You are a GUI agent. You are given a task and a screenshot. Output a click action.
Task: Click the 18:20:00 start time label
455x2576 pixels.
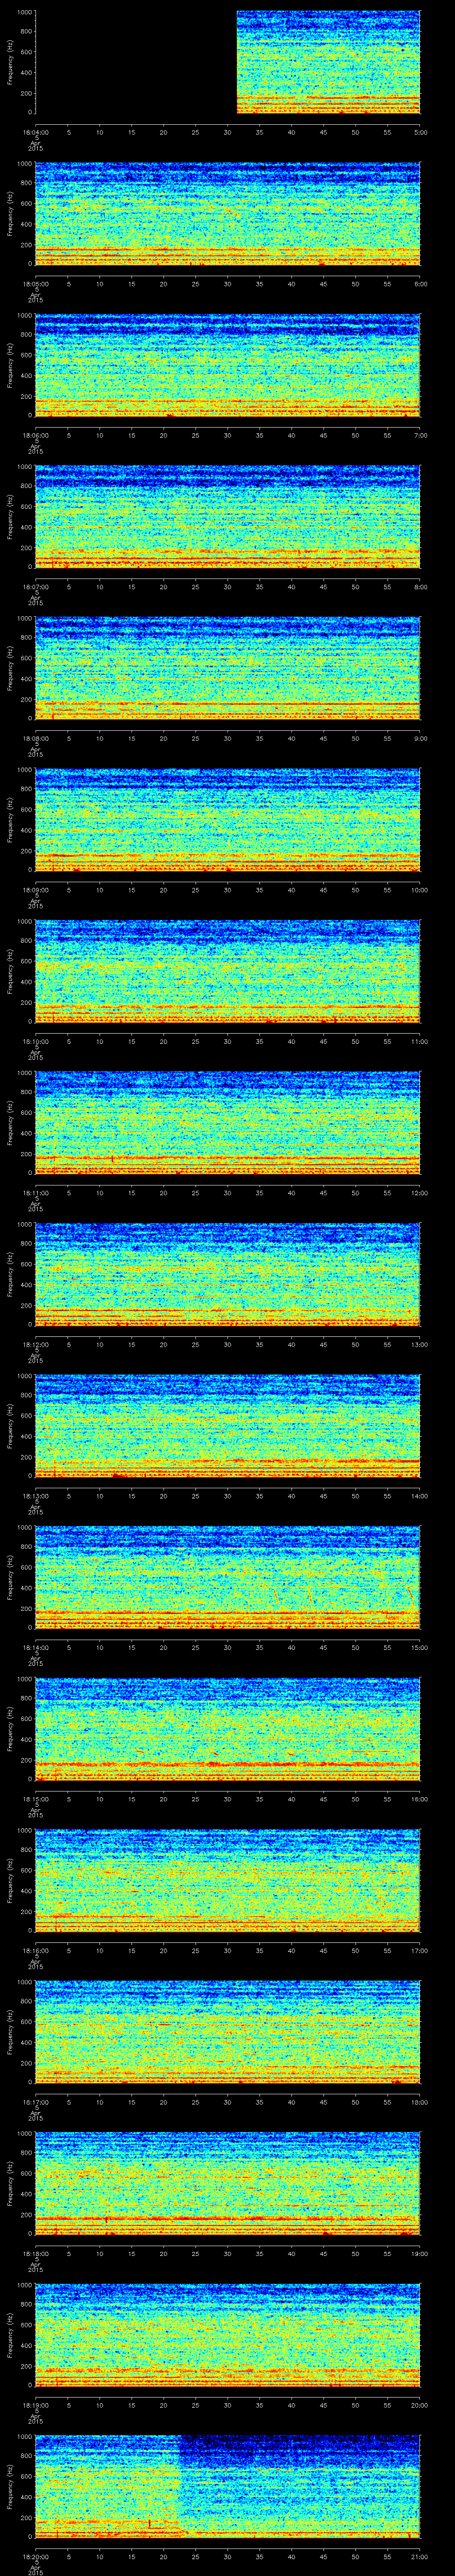[35, 2556]
